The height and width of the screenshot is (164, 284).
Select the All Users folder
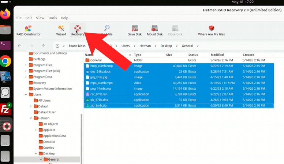[x=42, y=101]
